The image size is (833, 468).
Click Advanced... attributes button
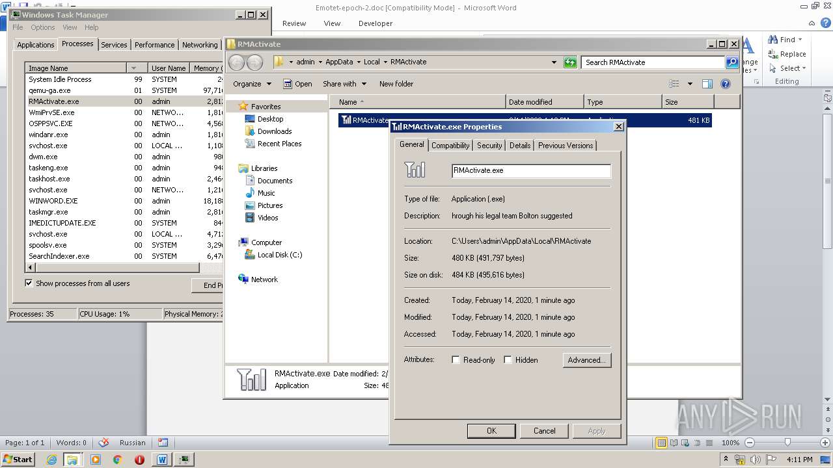click(x=586, y=360)
